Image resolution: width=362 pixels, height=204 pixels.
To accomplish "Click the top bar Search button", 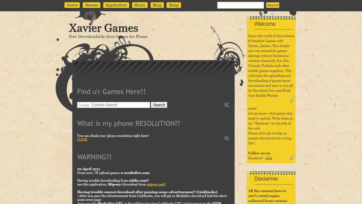I will pos(273,5).
